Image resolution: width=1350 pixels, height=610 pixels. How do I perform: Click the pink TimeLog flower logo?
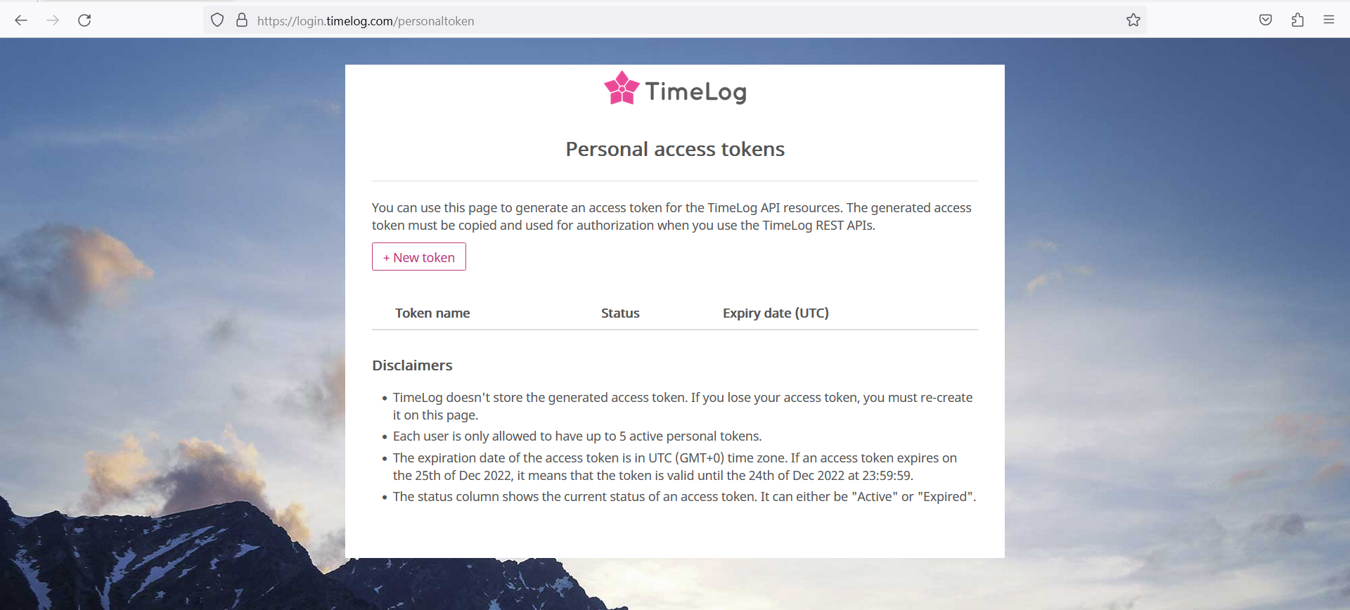click(x=622, y=89)
